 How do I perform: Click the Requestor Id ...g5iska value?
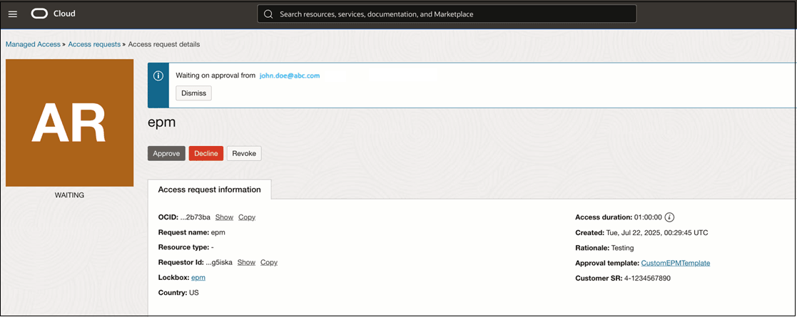point(219,262)
